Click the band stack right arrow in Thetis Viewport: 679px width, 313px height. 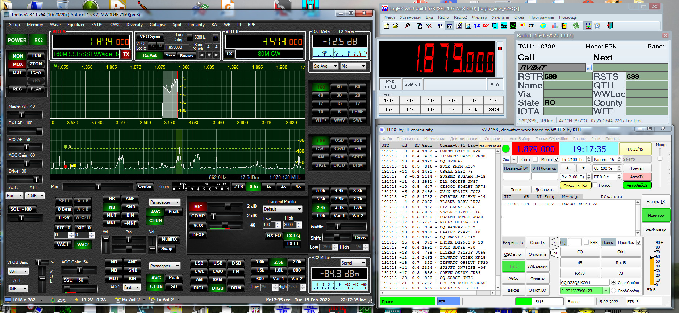coord(216,55)
